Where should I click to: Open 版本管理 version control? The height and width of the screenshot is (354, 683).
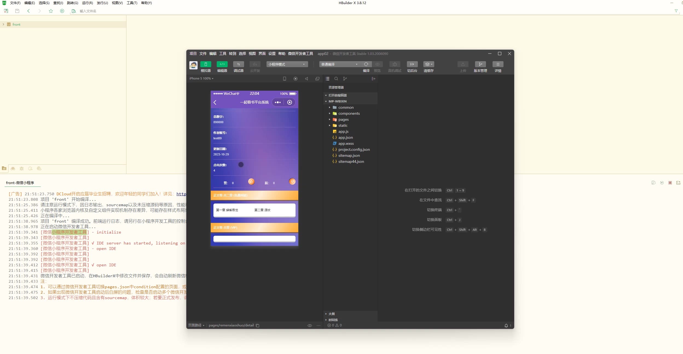(x=480, y=64)
